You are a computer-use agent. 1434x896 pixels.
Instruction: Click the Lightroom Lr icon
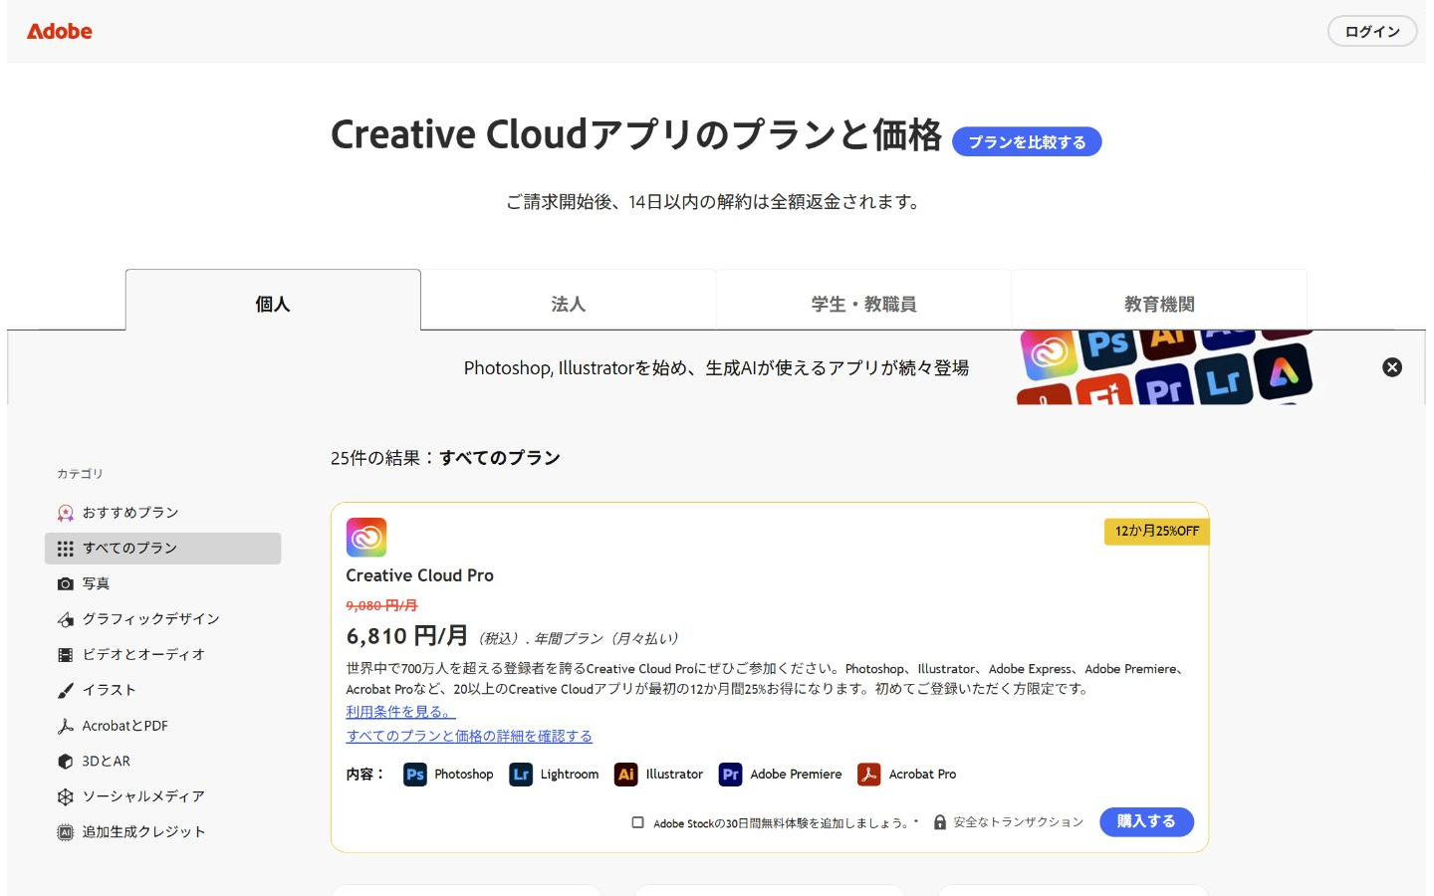tap(521, 775)
